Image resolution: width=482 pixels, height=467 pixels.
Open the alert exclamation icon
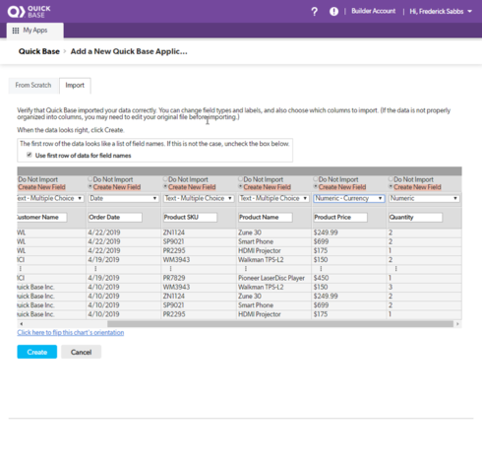pyautogui.click(x=333, y=12)
